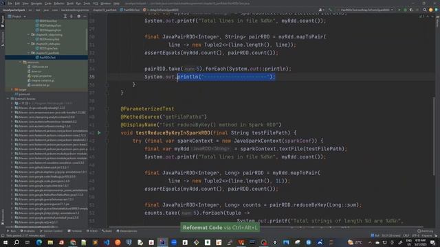Open the Problems tool window tab
Image resolution: width=440 pixels, height=247 pixels.
point(27,231)
